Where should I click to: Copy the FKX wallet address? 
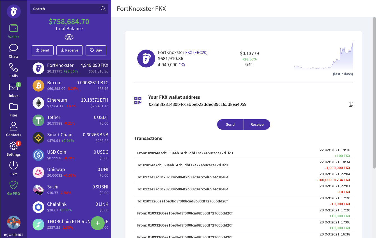[351, 104]
